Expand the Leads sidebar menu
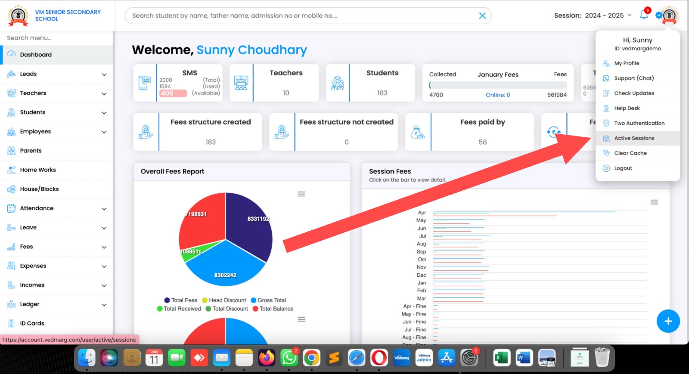 point(104,74)
